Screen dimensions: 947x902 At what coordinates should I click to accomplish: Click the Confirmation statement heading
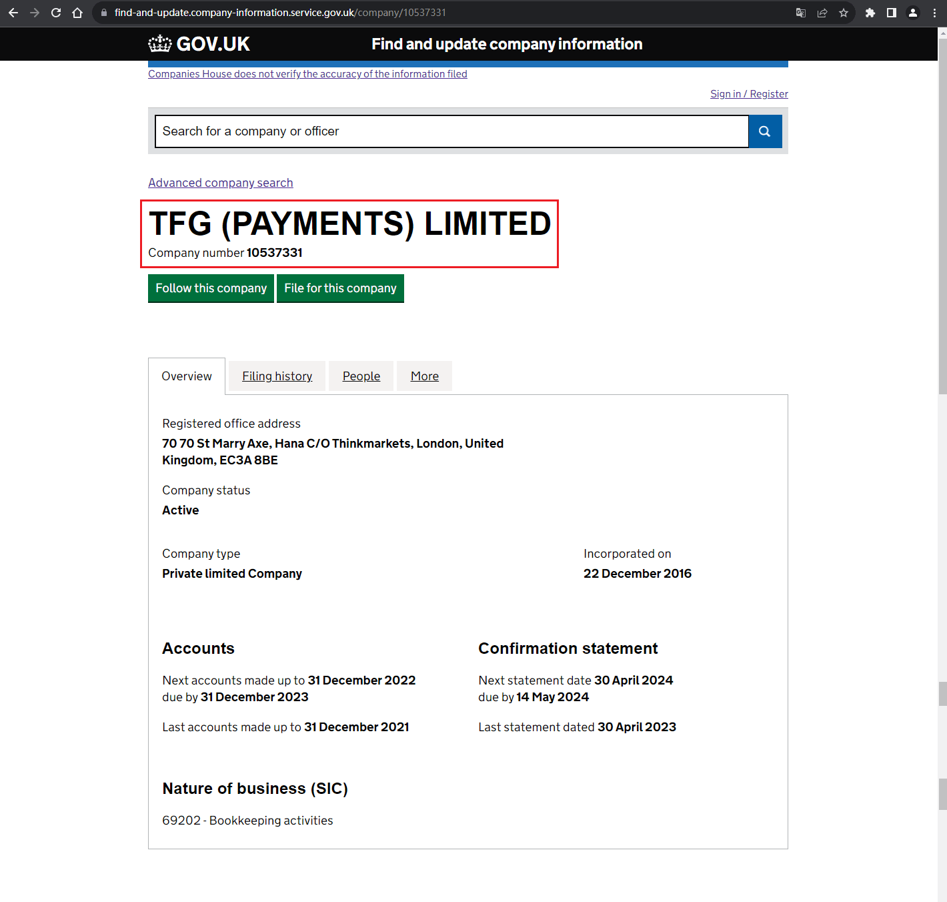(x=568, y=648)
